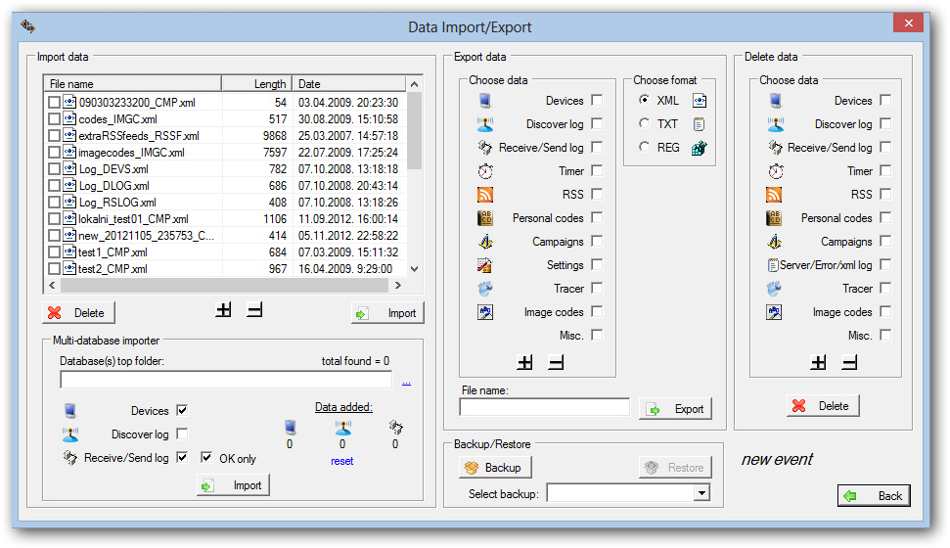
Task: Click Import button in Multi-database importer
Action: coord(233,485)
